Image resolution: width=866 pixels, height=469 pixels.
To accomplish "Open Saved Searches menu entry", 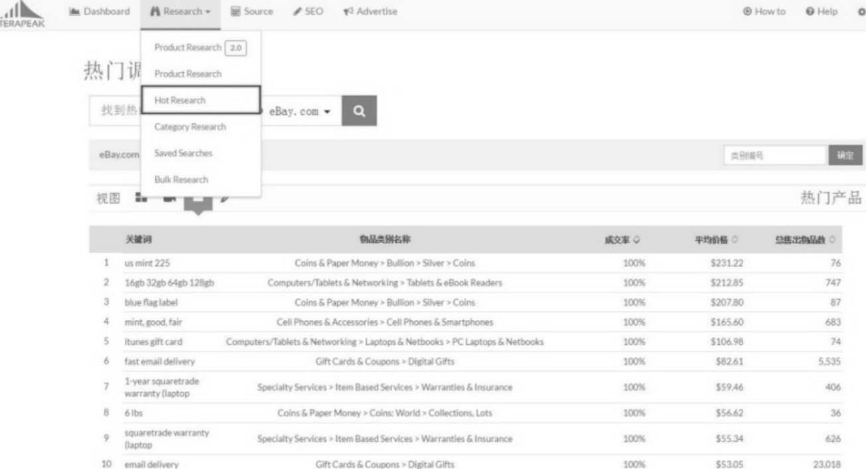I will (183, 153).
